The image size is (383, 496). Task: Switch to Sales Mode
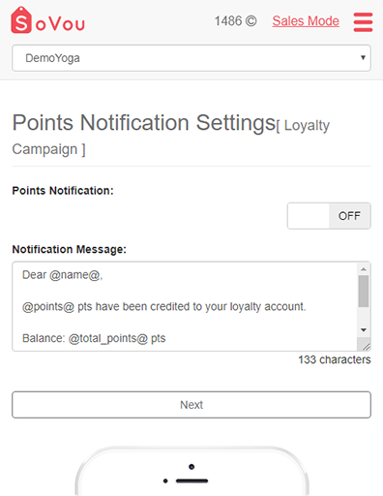306,21
